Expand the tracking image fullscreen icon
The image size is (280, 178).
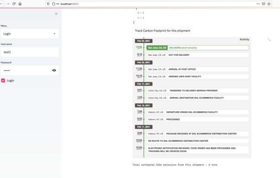click(269, 40)
